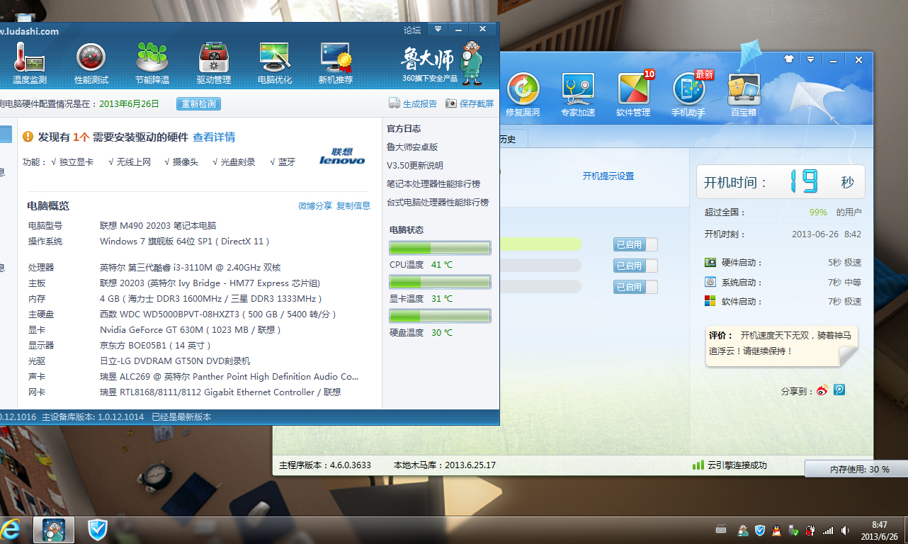908x544 pixels.
Task: Click the 京东方 BOE05B1 display text
Action: click(156, 345)
